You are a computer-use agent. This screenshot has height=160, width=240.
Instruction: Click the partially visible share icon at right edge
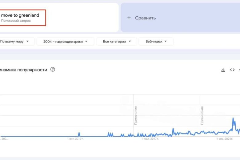[x=239, y=70]
